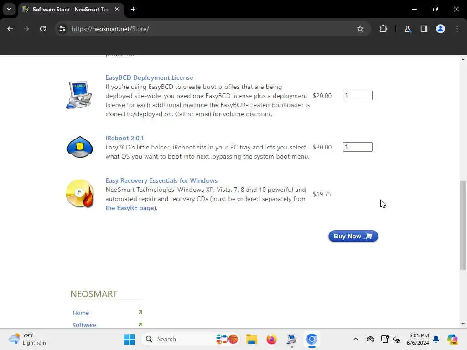Click the arrow icon beside Home
Viewport: 467px width, 350px height.
[140, 312]
